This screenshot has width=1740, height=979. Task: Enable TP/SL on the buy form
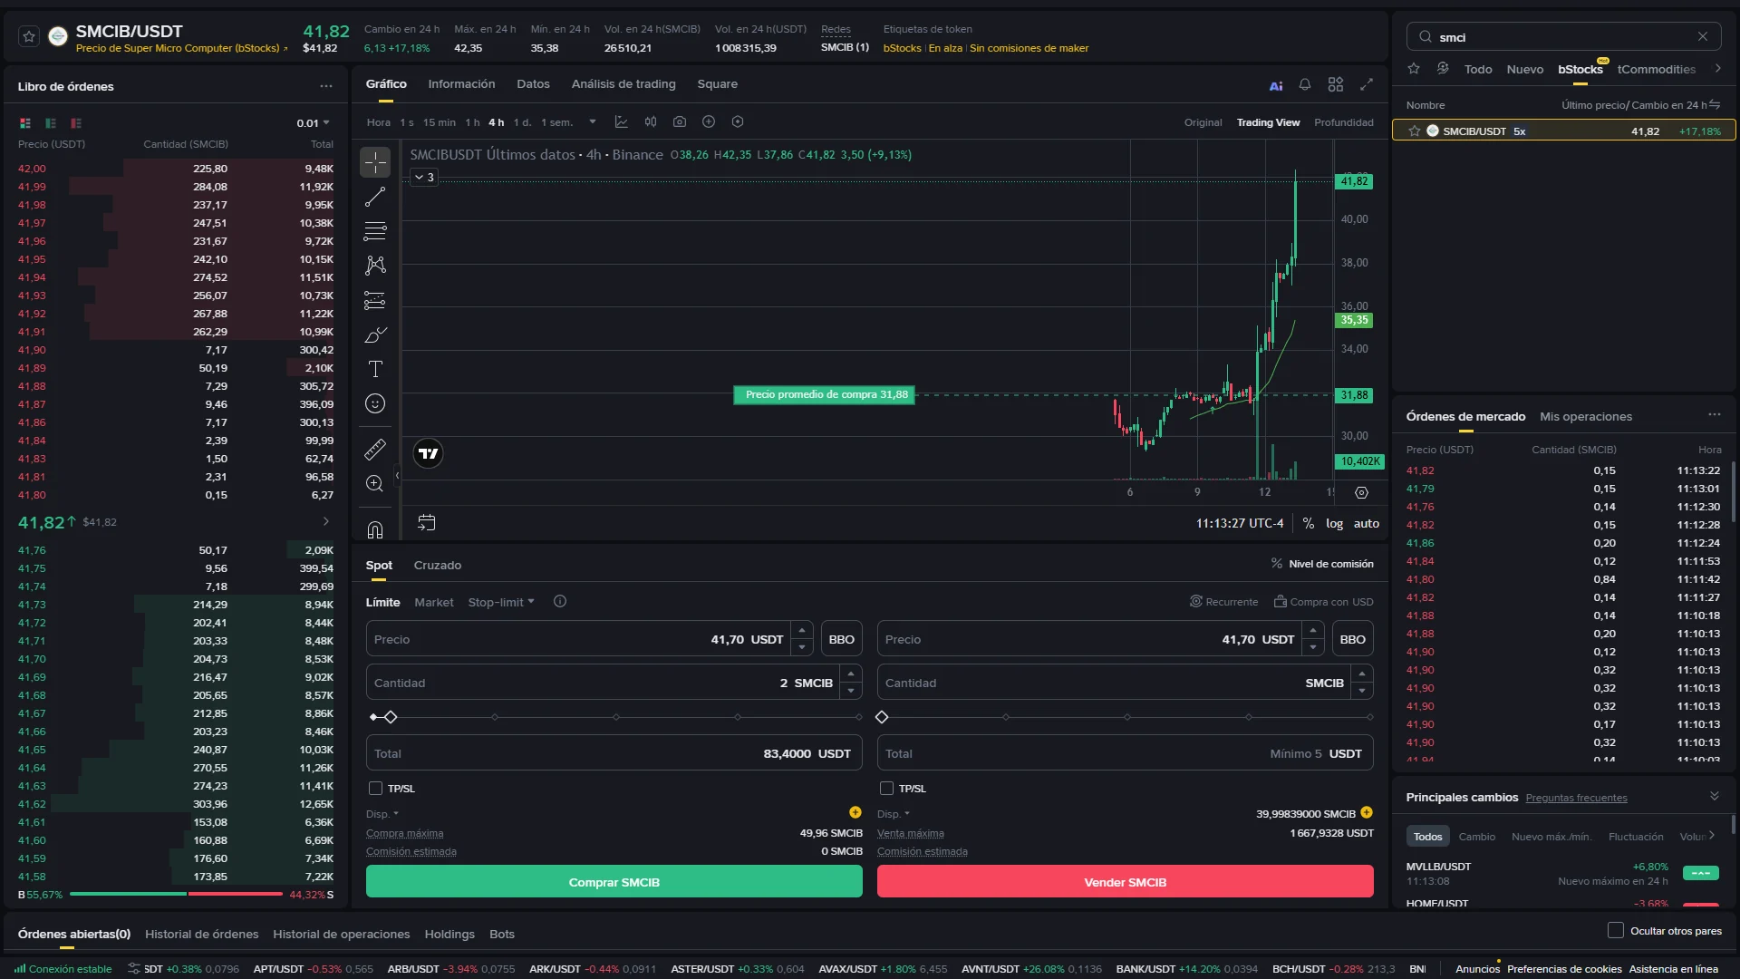click(x=375, y=789)
